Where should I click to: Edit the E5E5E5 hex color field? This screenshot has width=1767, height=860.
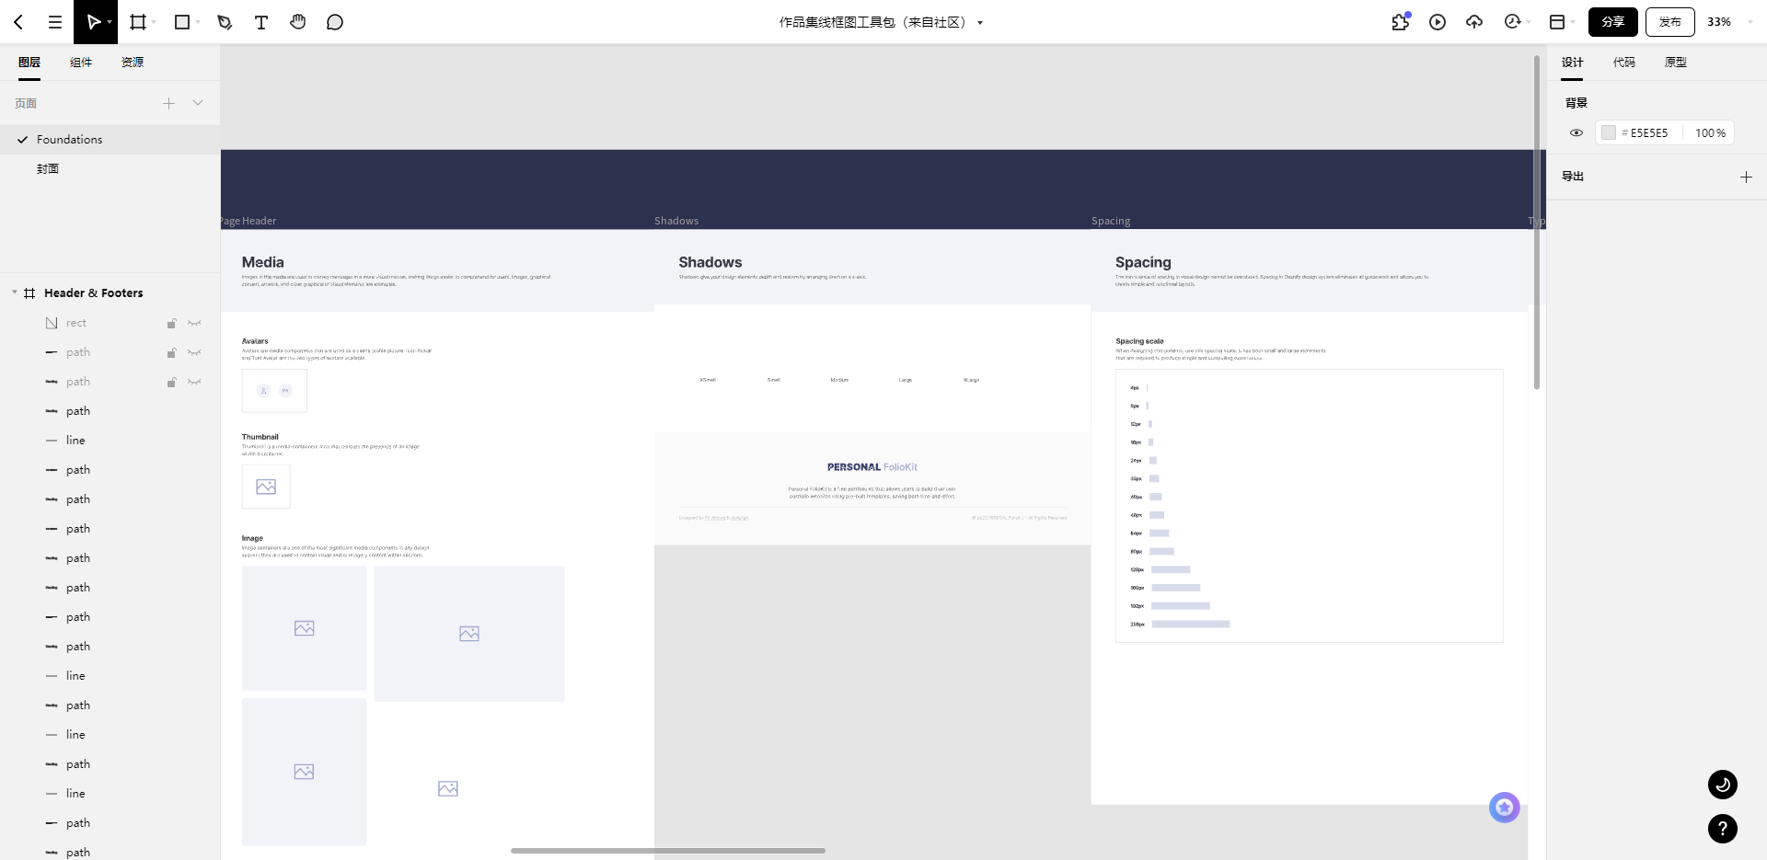[x=1649, y=133]
